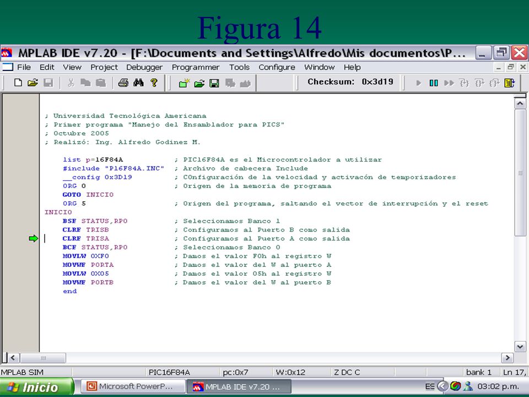Viewport: 529px width, 397px height.
Task: Open the View menu
Action: pyautogui.click(x=72, y=67)
